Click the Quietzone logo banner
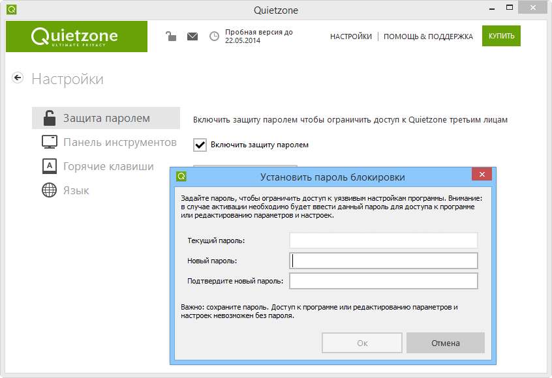The height and width of the screenshot is (378, 552). 76,36
